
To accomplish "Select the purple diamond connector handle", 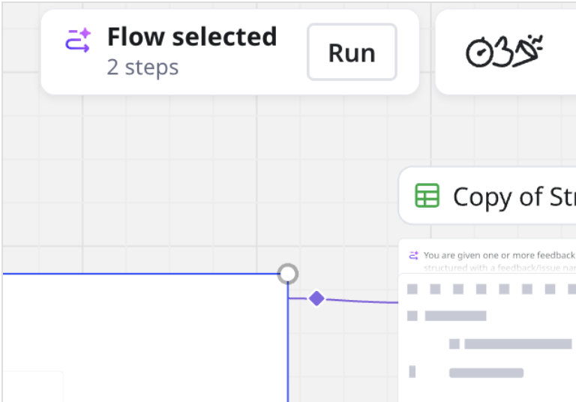I will 316,298.
